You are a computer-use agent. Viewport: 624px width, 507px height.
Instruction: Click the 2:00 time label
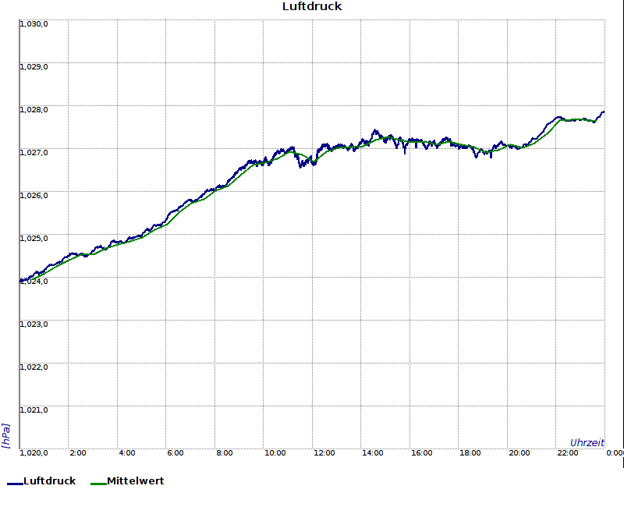point(77,453)
